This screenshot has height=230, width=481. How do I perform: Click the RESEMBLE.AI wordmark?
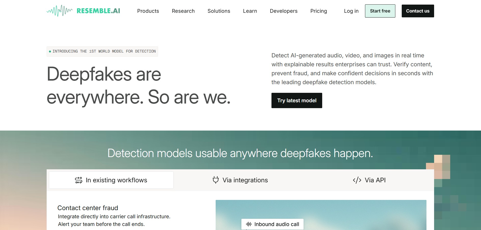(98, 11)
